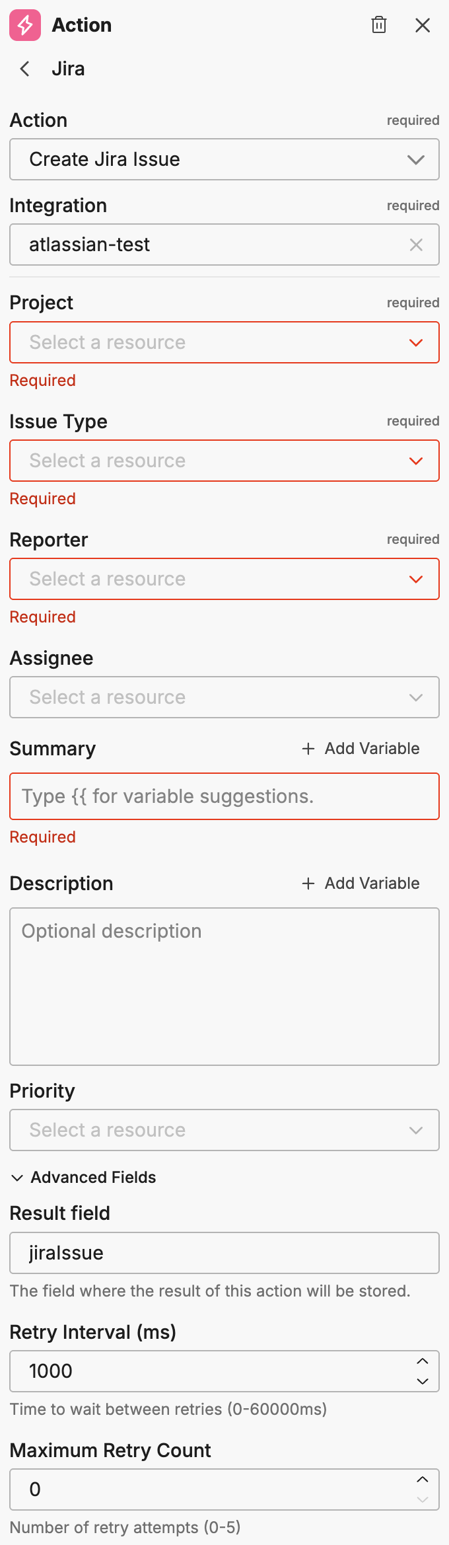
Task: Increase the Retry Interval value
Action: [x=423, y=1361]
